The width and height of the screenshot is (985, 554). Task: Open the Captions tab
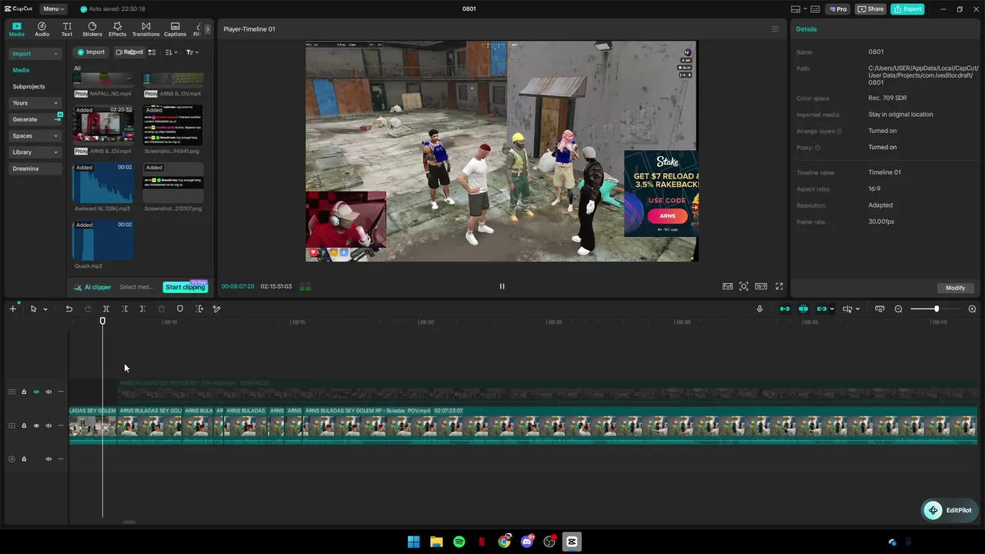click(175, 29)
